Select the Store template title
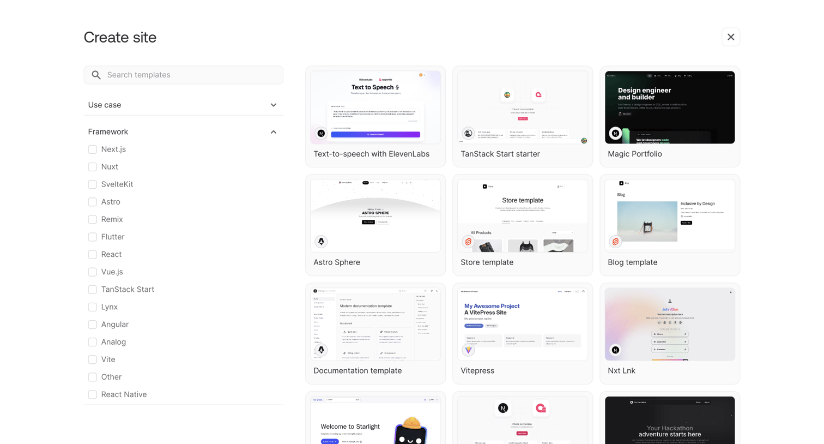Image resolution: width=824 pixels, height=444 pixels. pyautogui.click(x=487, y=262)
